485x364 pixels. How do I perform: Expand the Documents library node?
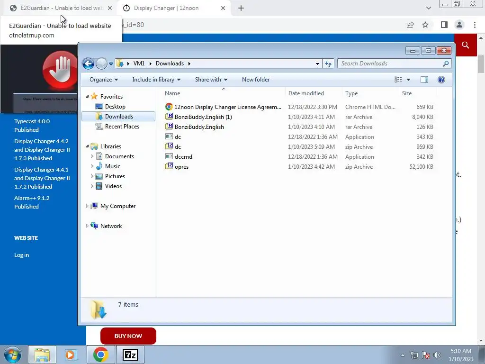tap(92, 156)
